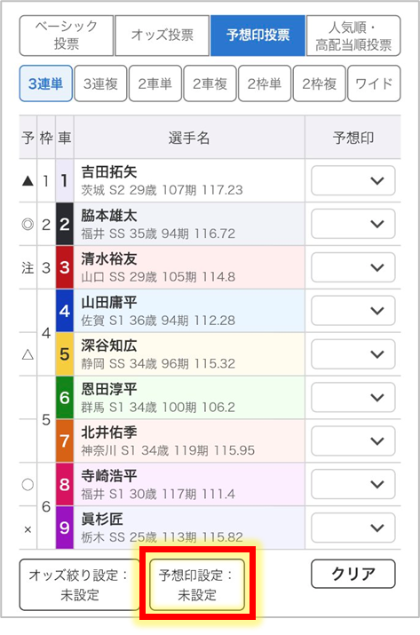Expand prediction mark dropdown for 清水裕友
The width and height of the screenshot is (420, 635).
click(x=353, y=267)
